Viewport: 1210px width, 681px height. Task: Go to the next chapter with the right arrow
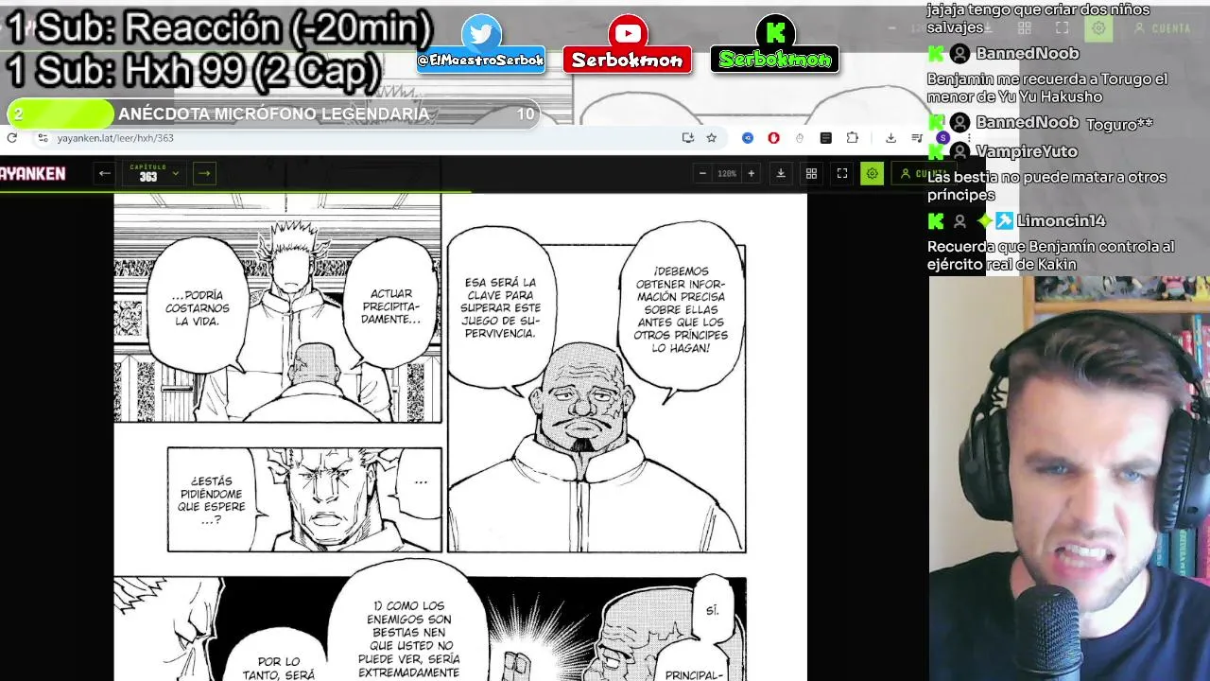(x=204, y=173)
